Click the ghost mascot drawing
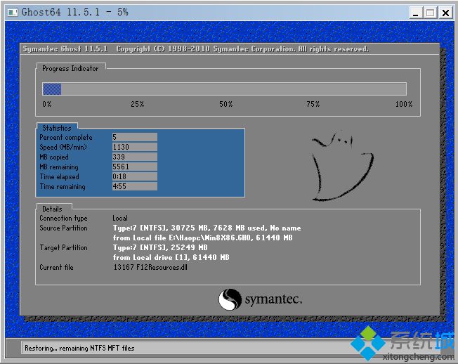Viewport: 458px width, 364px height. coord(342,167)
